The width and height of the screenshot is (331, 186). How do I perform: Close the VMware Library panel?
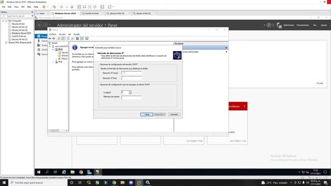point(32,12)
